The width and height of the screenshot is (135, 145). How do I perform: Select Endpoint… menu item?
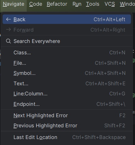pos(67,104)
